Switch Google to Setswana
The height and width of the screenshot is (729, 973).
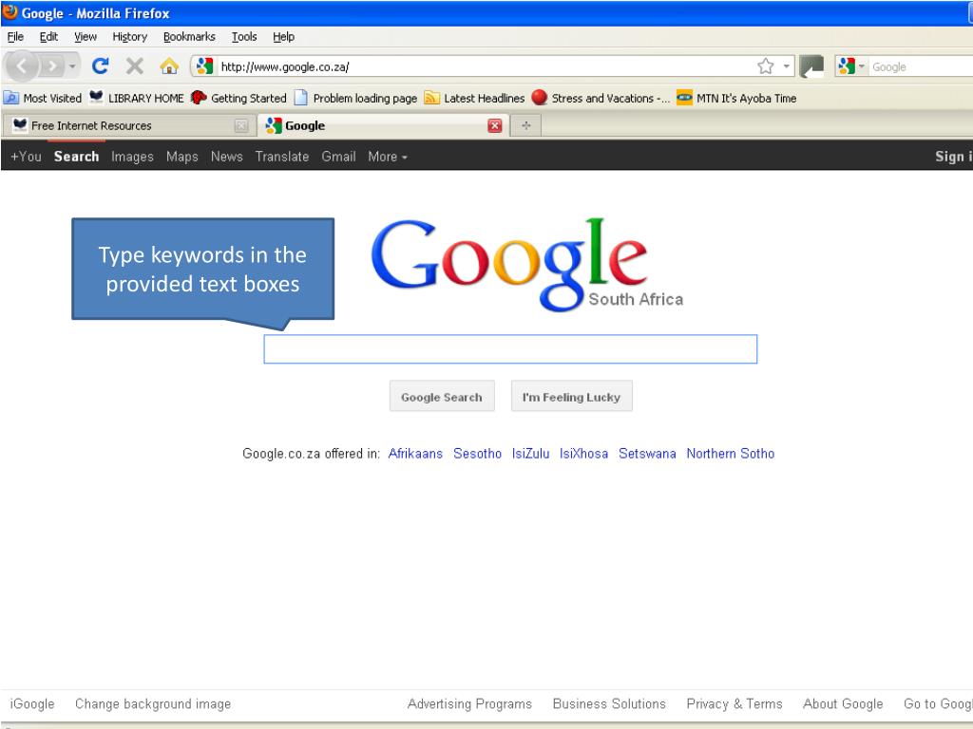[x=647, y=453]
